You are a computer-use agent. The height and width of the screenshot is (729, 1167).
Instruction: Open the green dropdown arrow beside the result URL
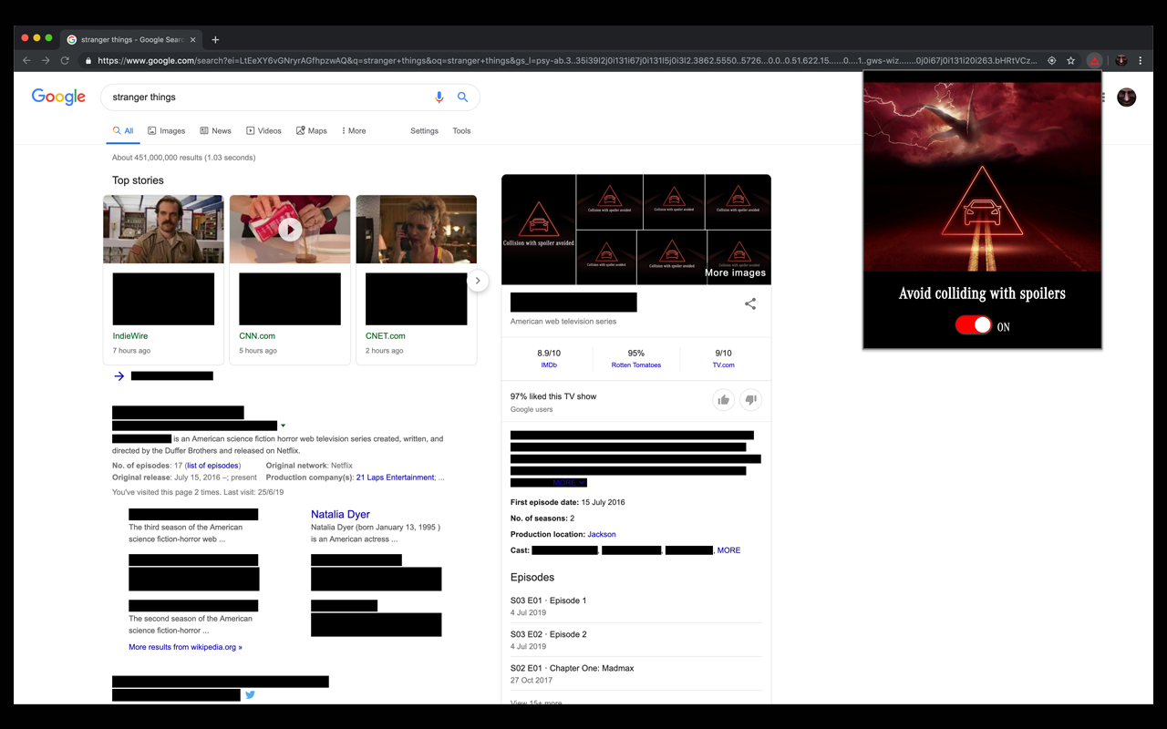[x=283, y=426]
